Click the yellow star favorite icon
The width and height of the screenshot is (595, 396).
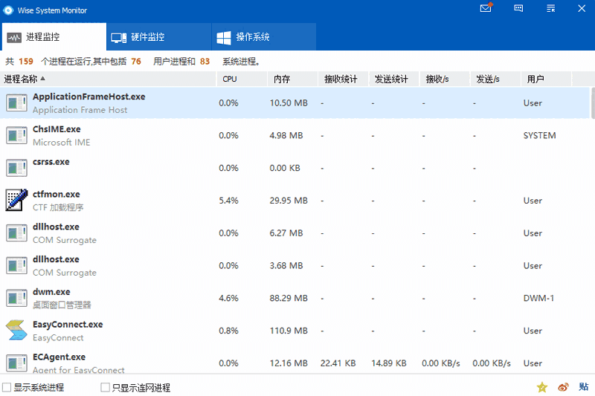pos(542,387)
